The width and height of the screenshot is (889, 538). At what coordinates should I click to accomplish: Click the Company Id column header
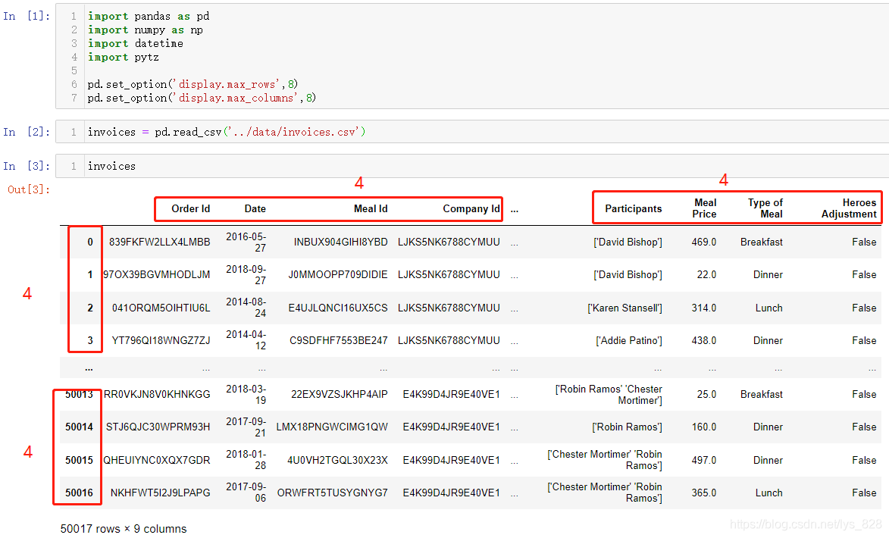[471, 208]
